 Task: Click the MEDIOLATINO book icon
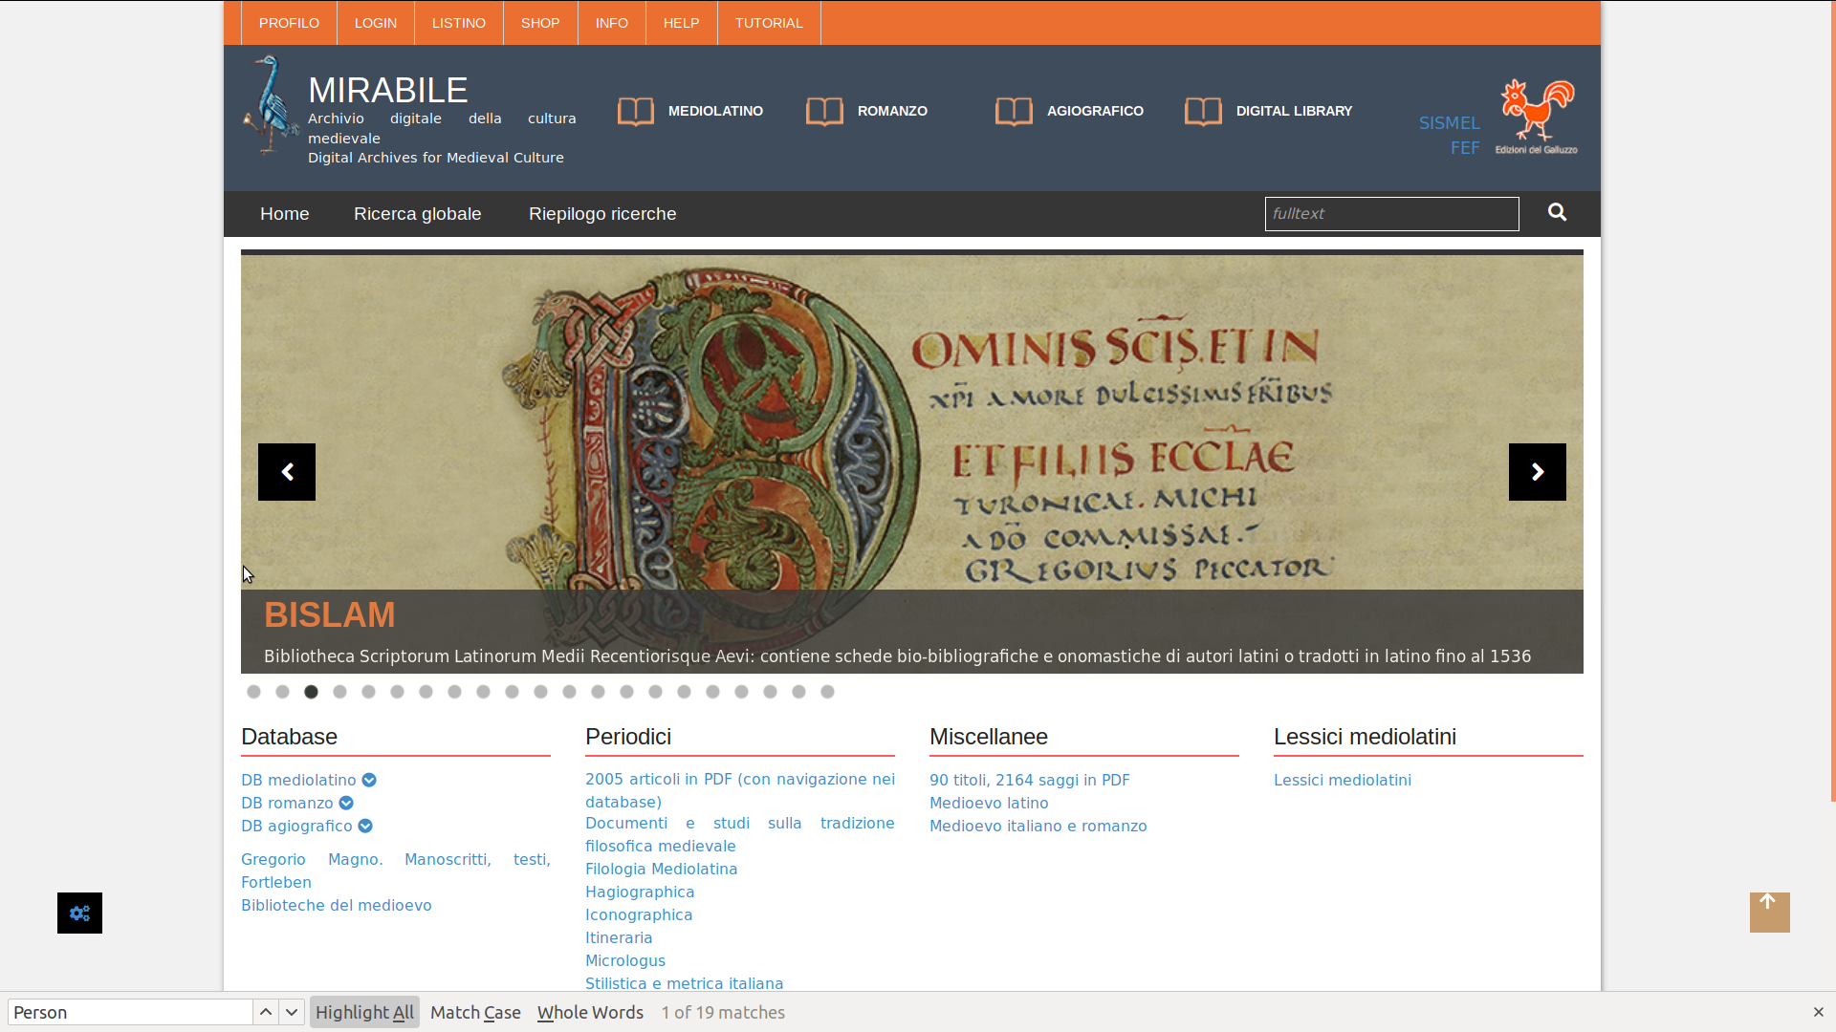point(636,111)
